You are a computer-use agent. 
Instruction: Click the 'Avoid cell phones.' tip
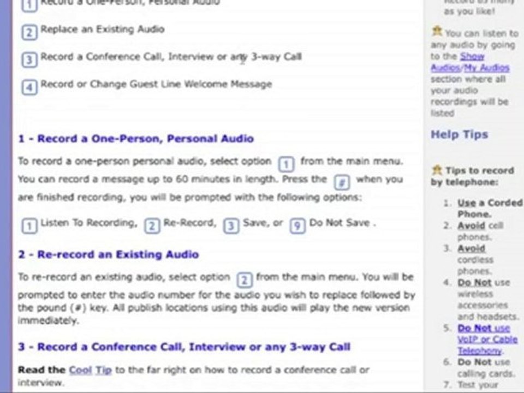point(480,231)
